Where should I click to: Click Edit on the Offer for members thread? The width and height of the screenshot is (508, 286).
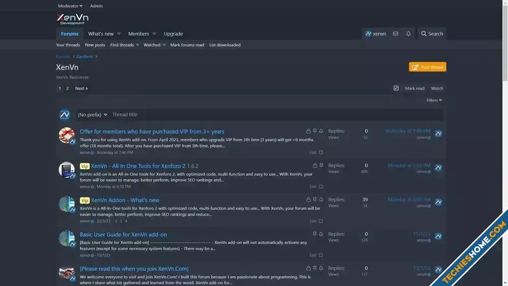pyautogui.click(x=312, y=152)
